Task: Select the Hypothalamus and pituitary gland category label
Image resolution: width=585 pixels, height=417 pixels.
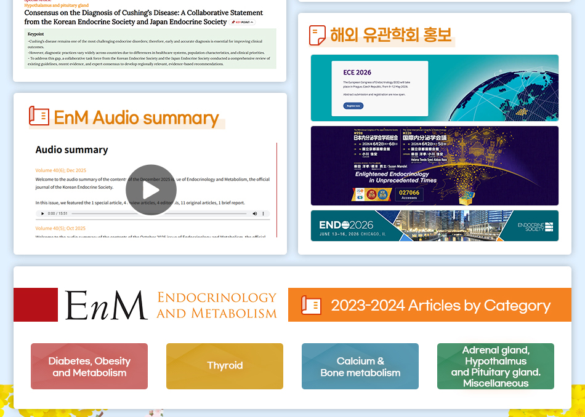Action: click(57, 6)
